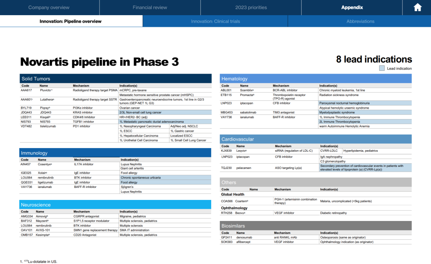Click the Mayzent drug name

[42, 221]
